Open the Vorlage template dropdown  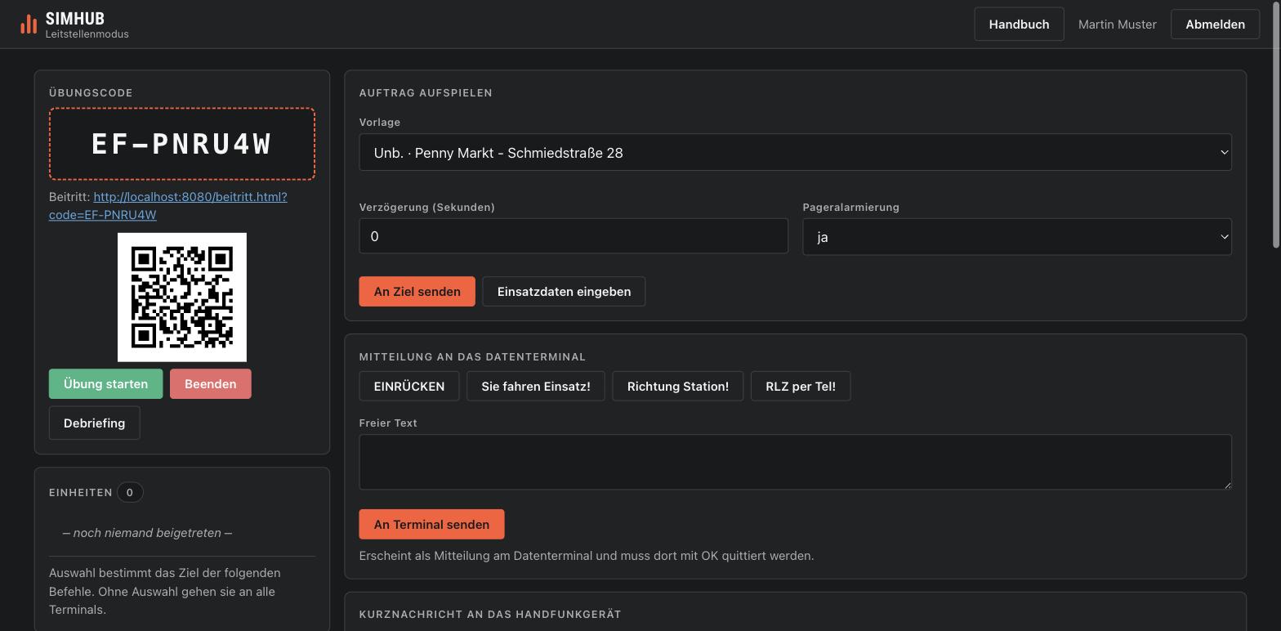(795, 153)
